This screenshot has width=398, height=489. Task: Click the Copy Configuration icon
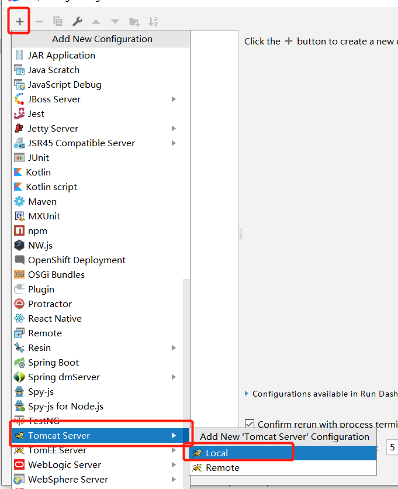click(58, 22)
